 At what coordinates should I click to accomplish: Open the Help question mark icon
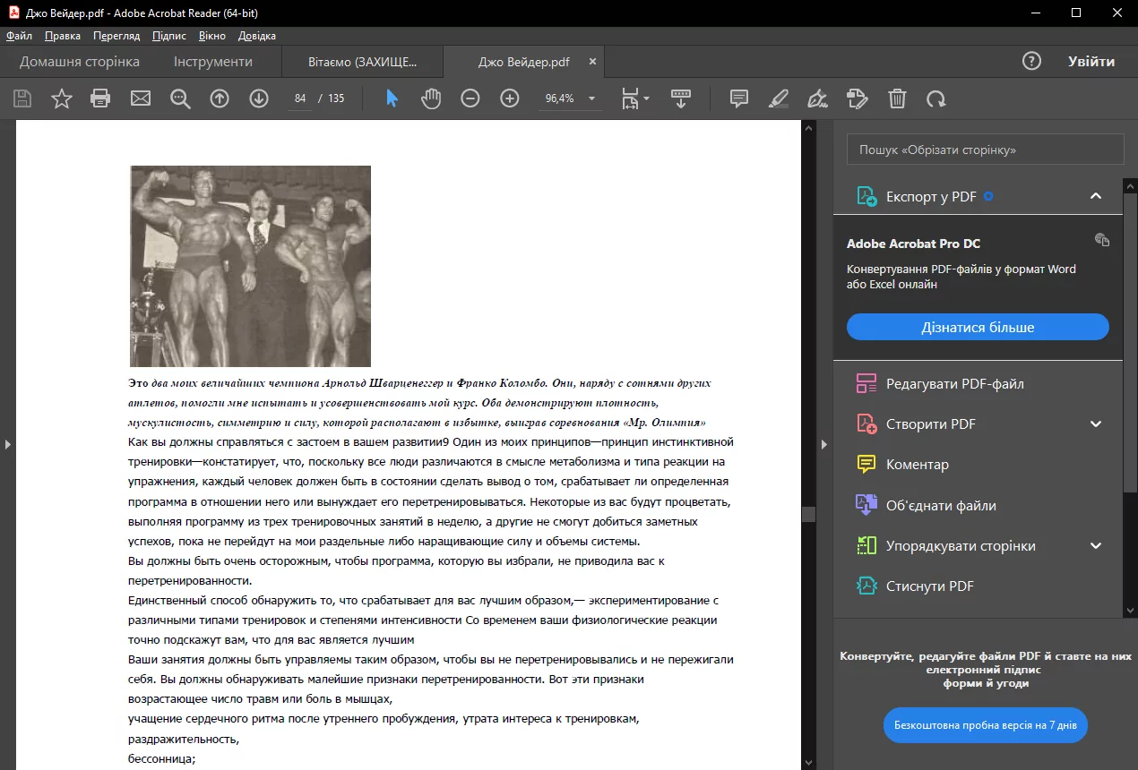(1031, 61)
